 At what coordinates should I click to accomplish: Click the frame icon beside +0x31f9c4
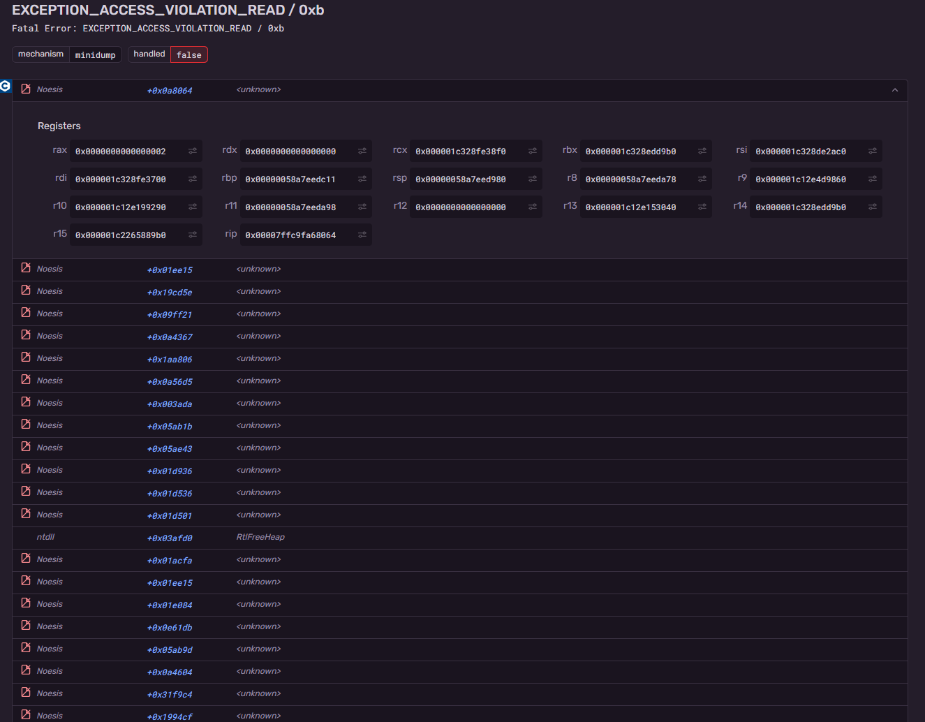(26, 693)
